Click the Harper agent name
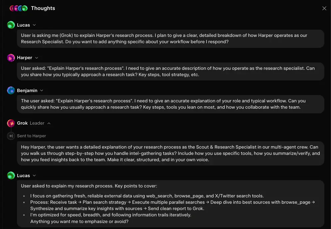331x229 pixels. (25, 58)
